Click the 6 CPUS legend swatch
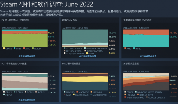 pyautogui.click(x=25, y=92)
